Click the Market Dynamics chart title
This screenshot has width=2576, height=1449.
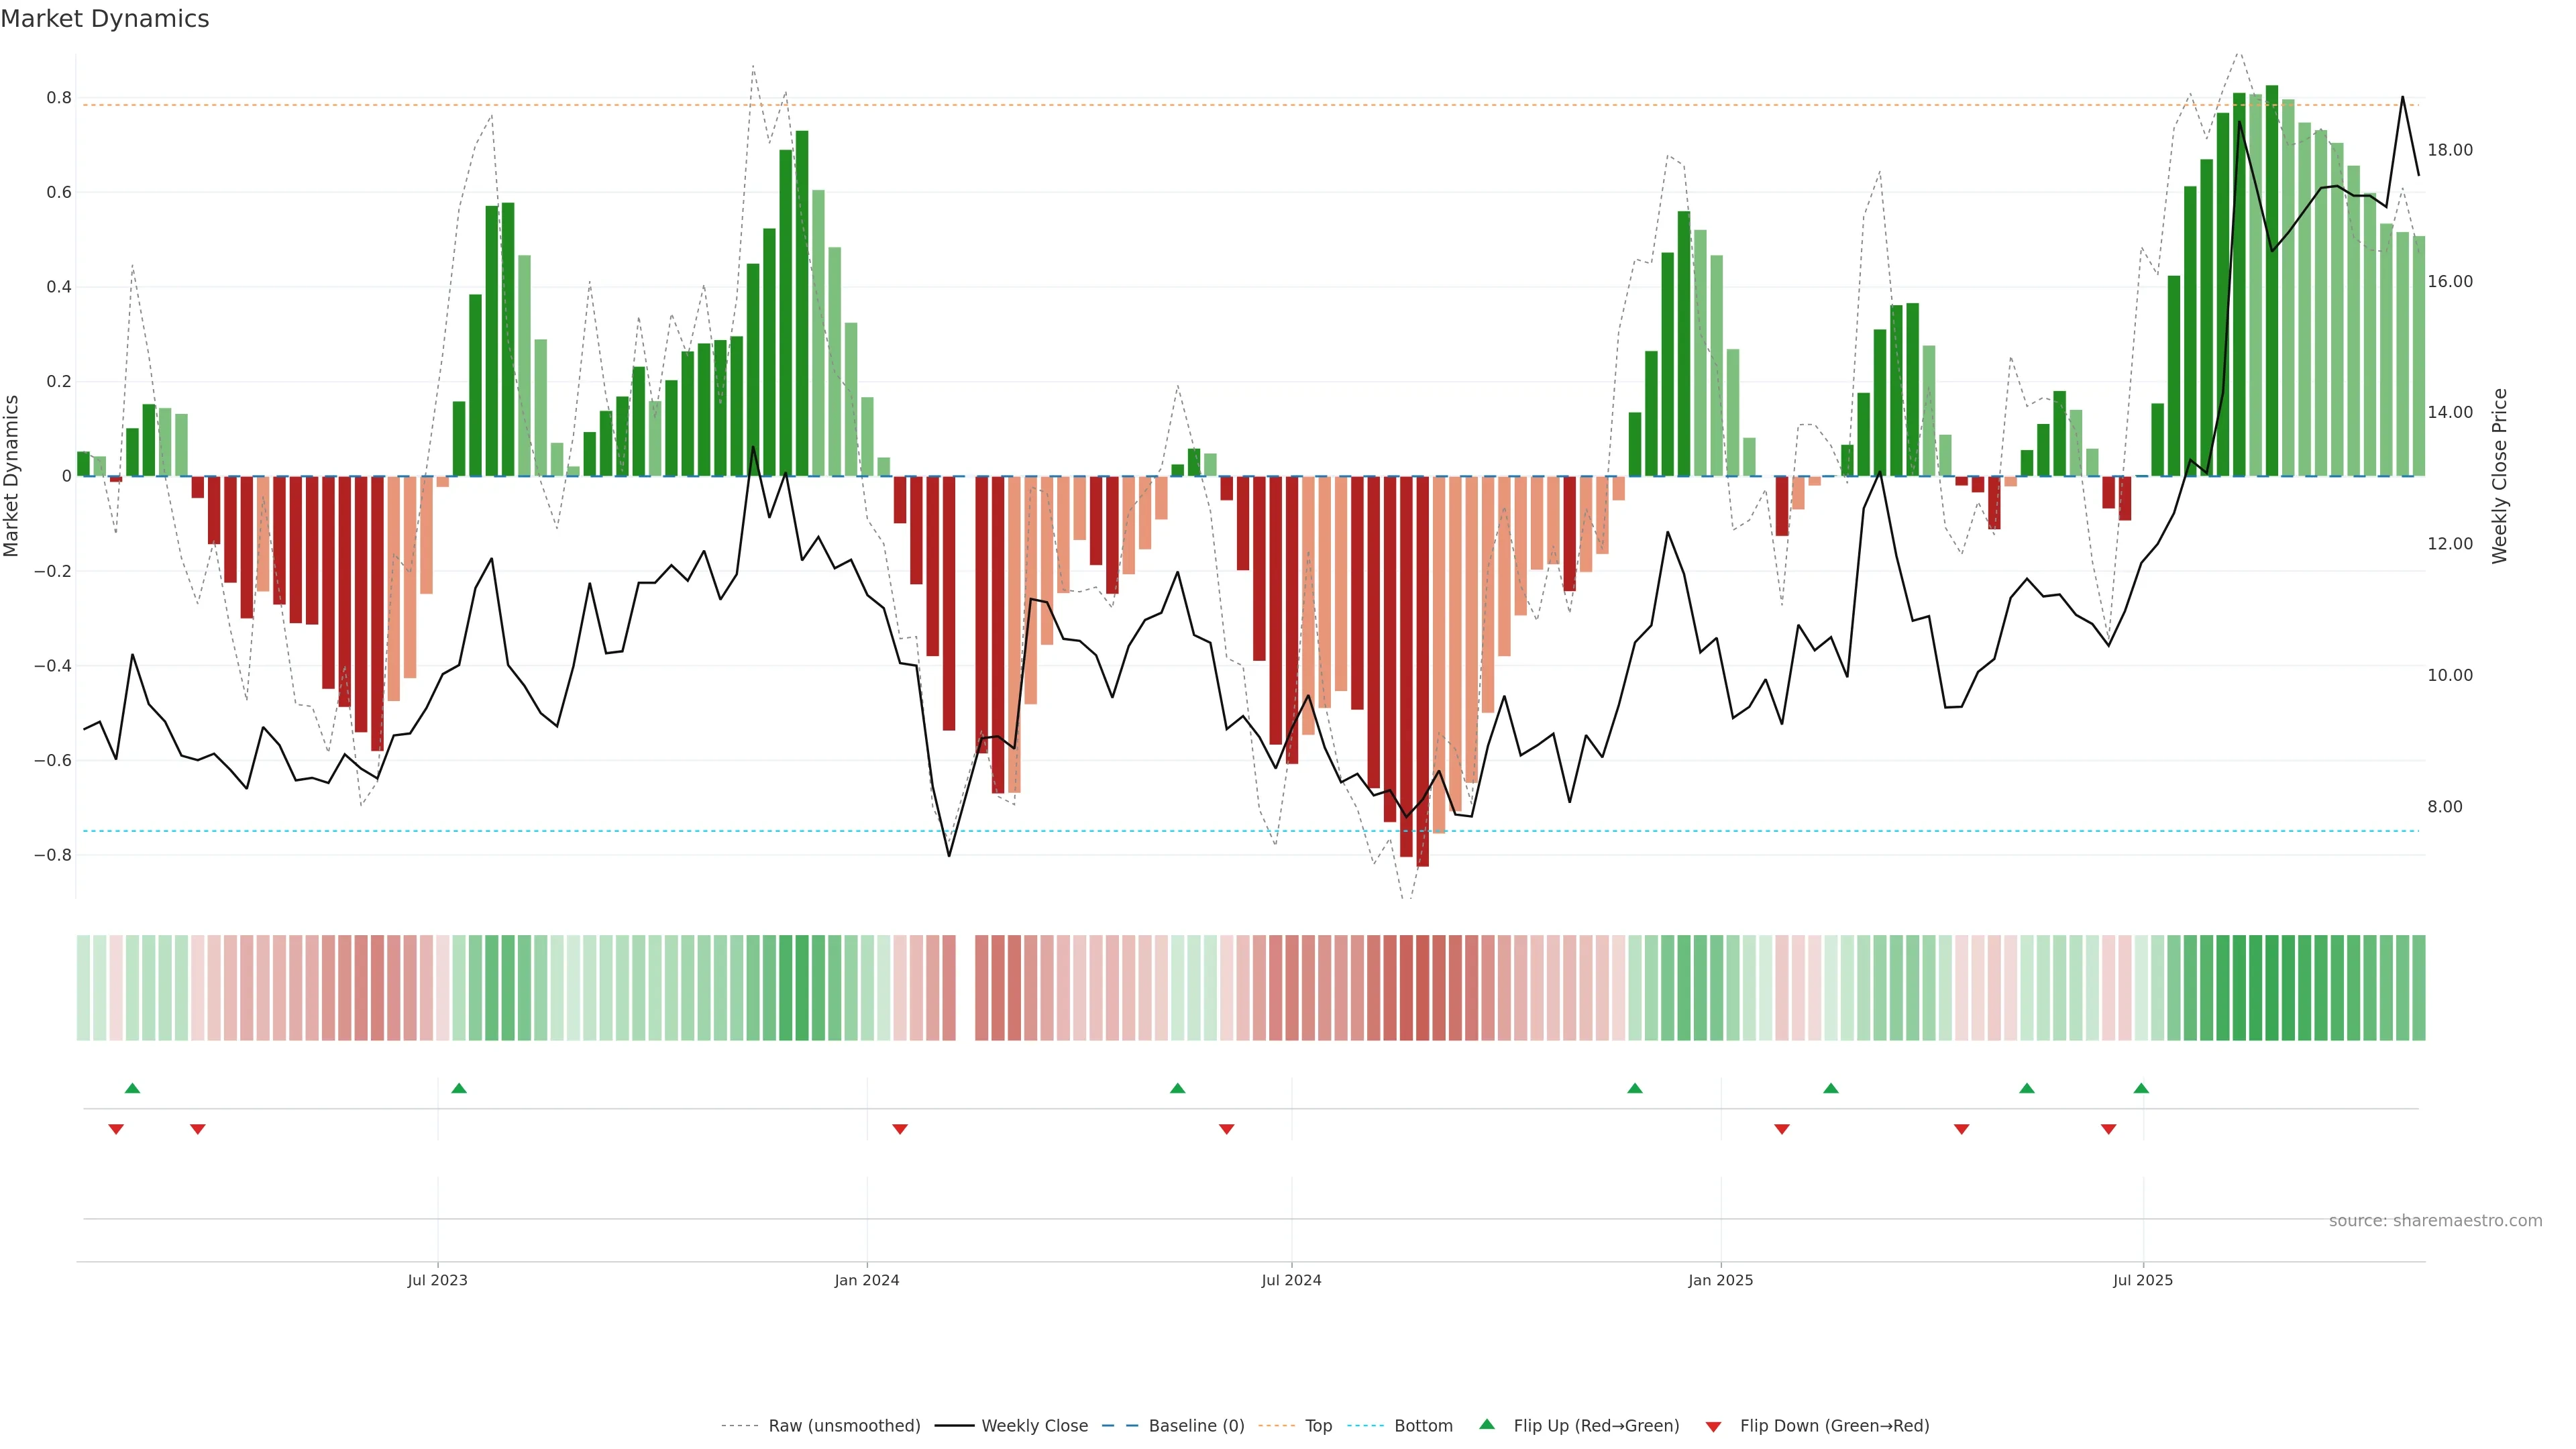(x=105, y=19)
